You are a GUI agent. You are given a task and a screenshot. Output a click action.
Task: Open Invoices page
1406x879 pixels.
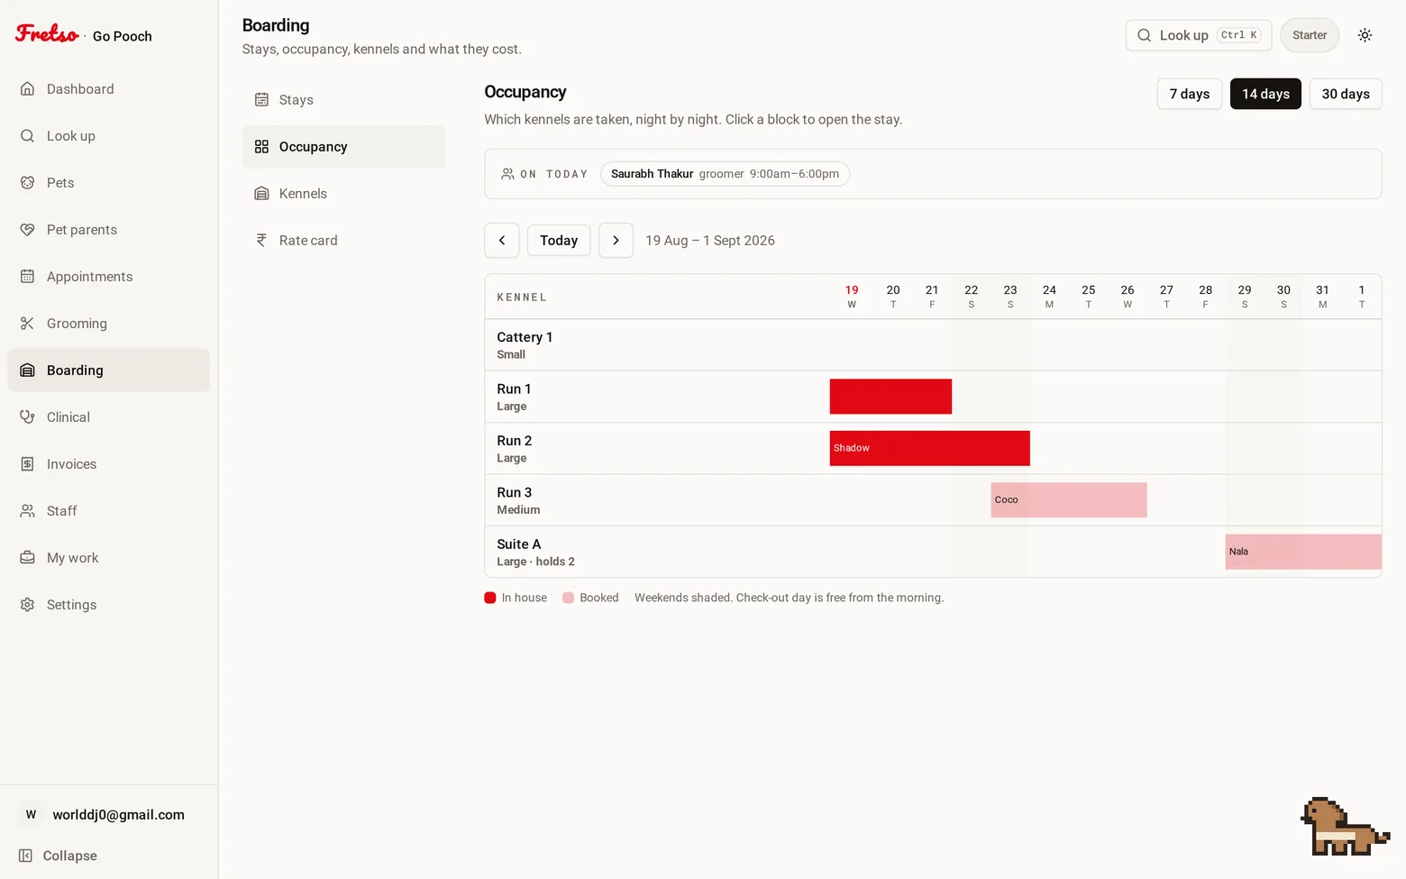click(x=108, y=464)
